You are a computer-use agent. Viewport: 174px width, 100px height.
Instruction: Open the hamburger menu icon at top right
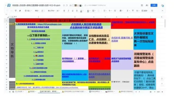click(x=142, y=5)
